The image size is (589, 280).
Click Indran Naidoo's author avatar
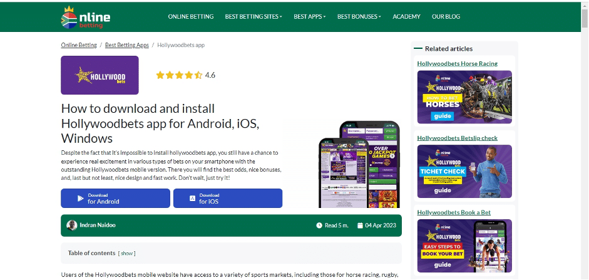click(72, 226)
